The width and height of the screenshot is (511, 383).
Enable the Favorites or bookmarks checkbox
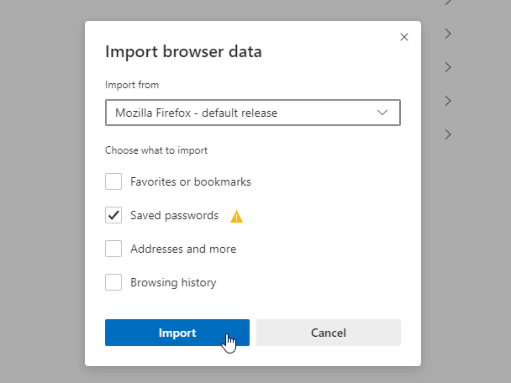[113, 182]
